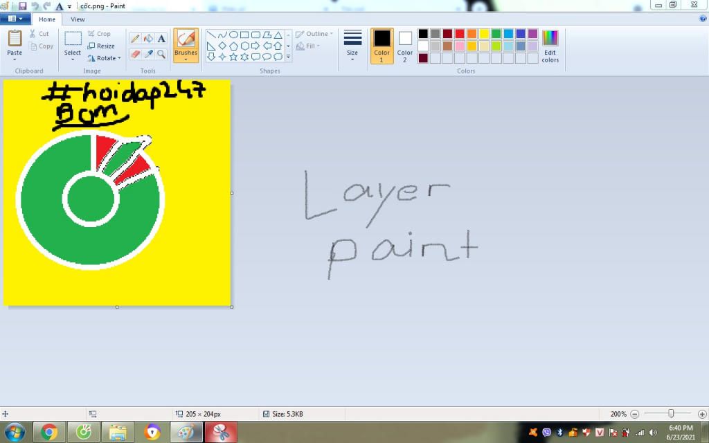The height and width of the screenshot is (443, 709).
Task: Click the zoom slider handle
Action: (x=671, y=414)
